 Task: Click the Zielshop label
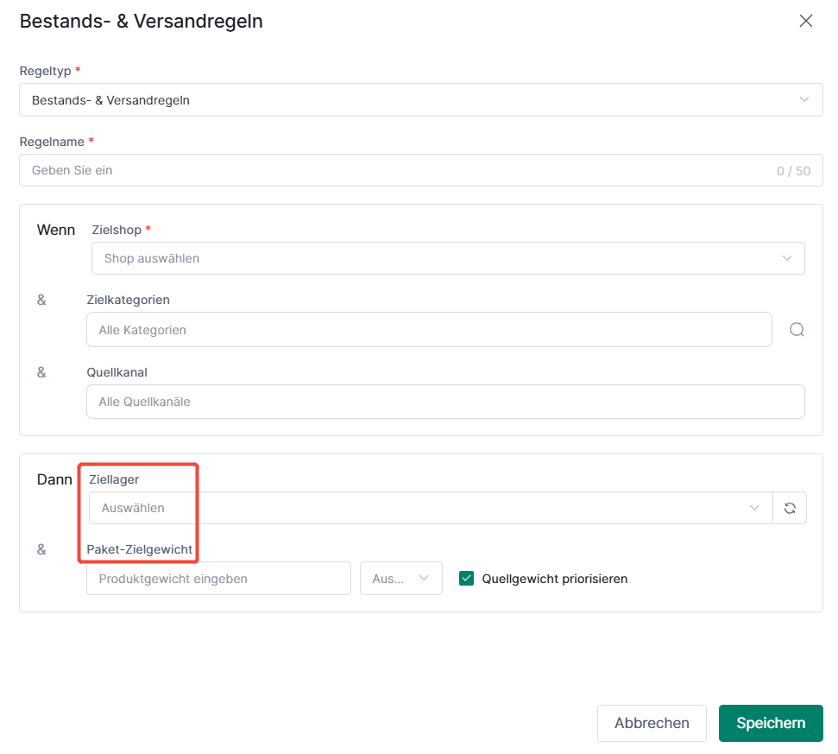pyautogui.click(x=117, y=230)
